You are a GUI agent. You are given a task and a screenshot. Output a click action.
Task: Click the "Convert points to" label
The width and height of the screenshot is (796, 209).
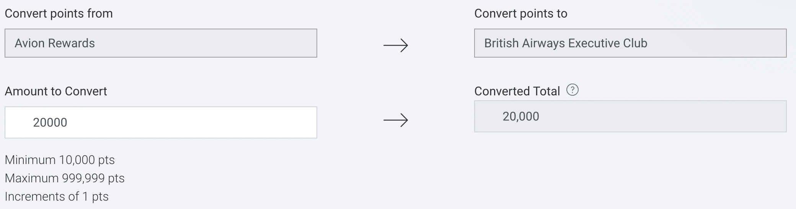click(x=520, y=14)
